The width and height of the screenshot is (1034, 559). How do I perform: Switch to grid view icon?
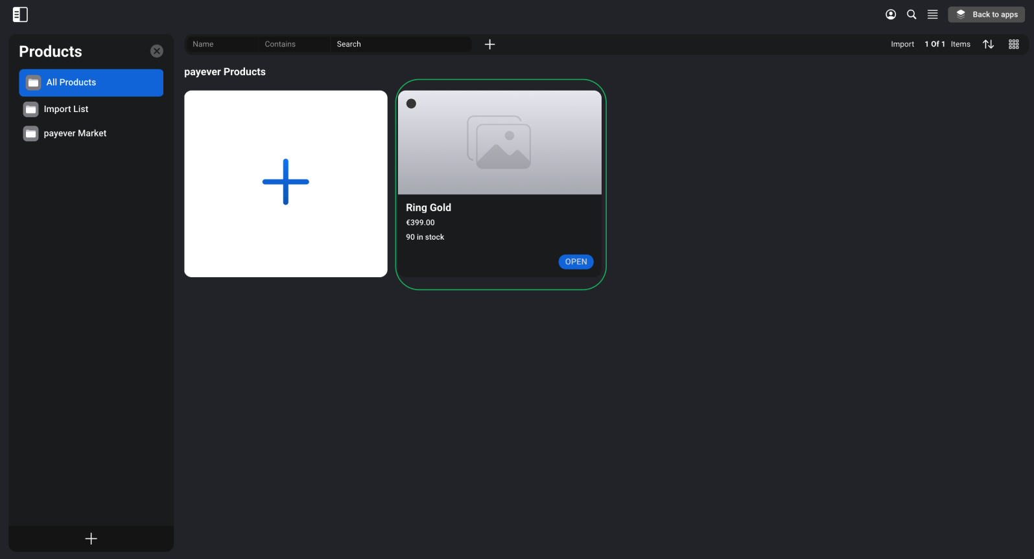pos(1014,44)
